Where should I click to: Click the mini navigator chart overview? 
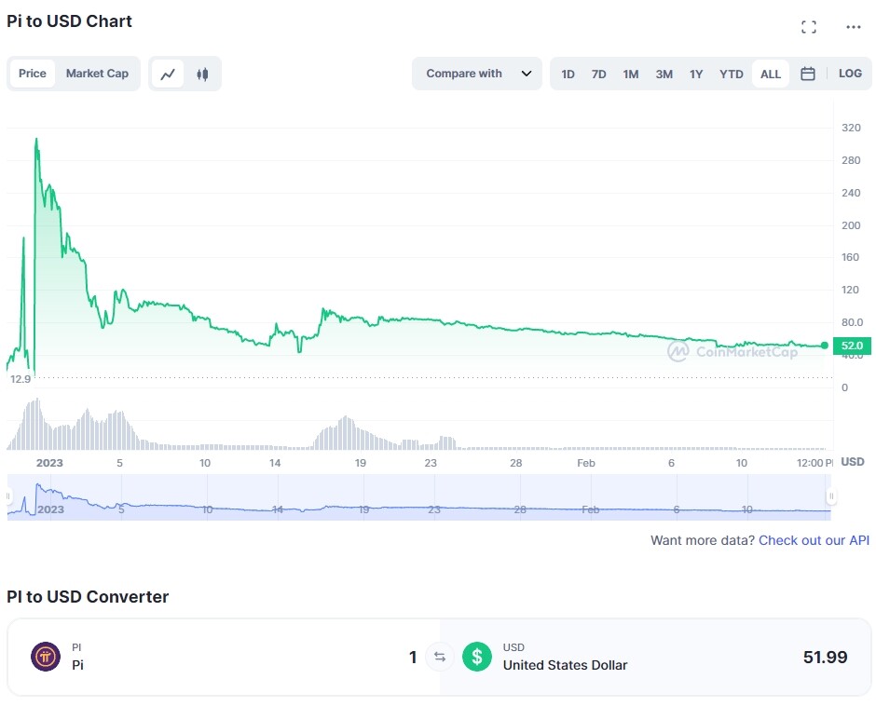(x=419, y=497)
